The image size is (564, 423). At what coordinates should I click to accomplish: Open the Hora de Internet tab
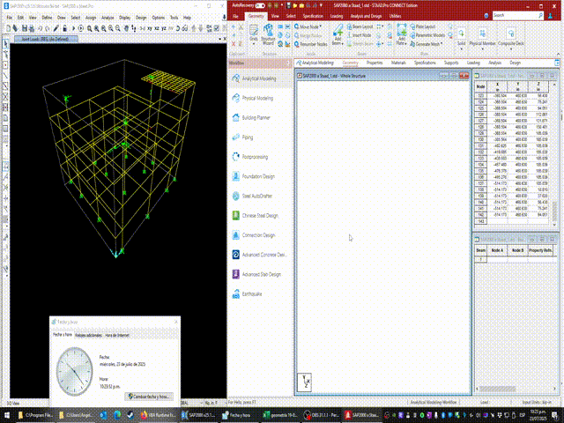(x=117, y=335)
